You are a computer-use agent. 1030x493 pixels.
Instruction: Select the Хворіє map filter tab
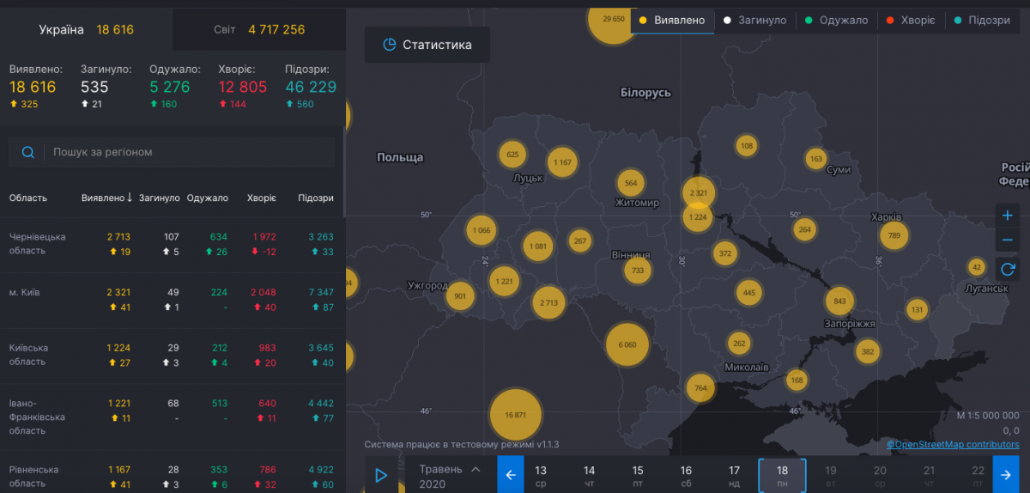click(x=910, y=20)
